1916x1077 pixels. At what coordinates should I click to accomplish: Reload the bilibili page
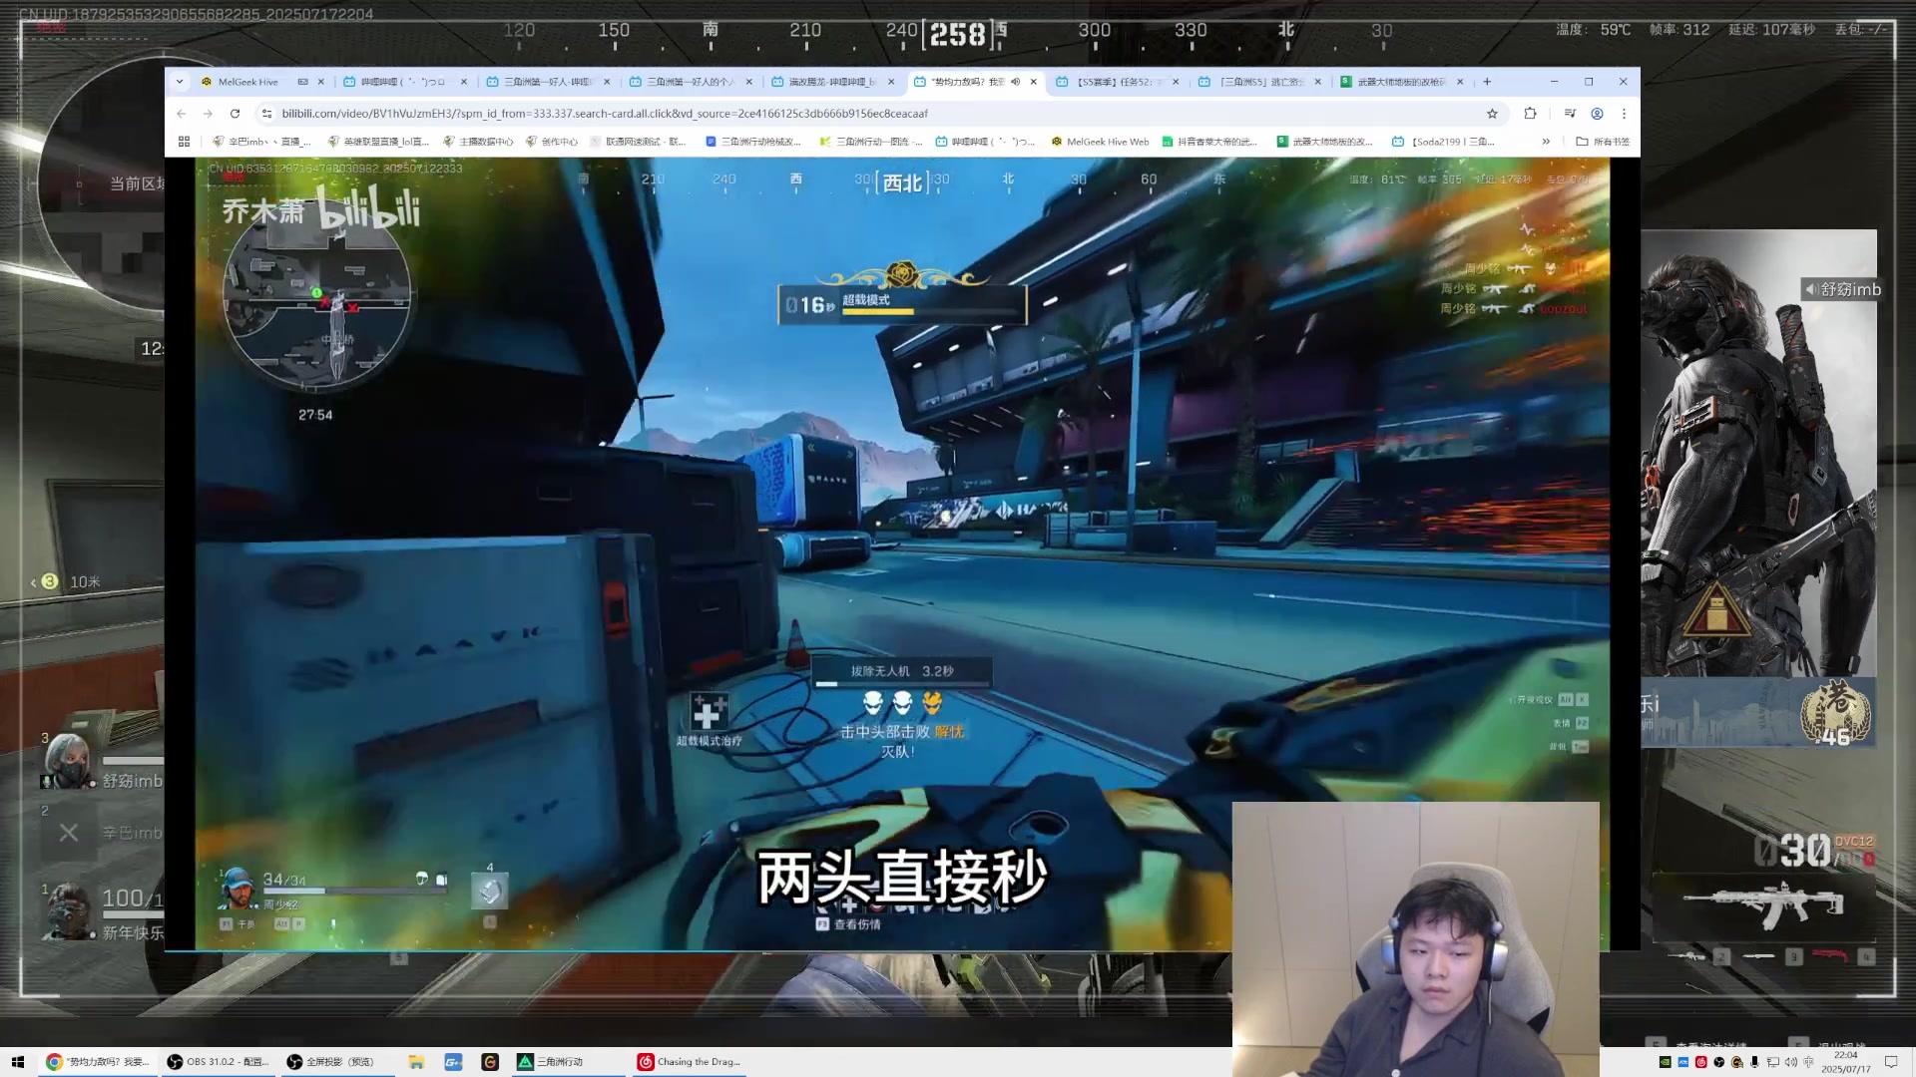[x=235, y=114]
